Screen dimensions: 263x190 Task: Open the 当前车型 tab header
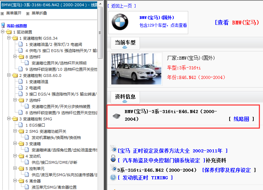click(125, 43)
